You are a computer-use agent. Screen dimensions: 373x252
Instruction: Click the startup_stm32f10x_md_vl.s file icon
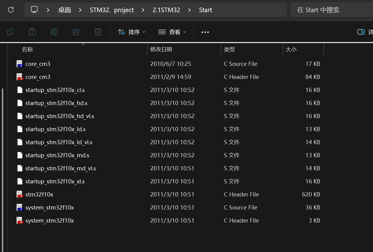coord(20,168)
